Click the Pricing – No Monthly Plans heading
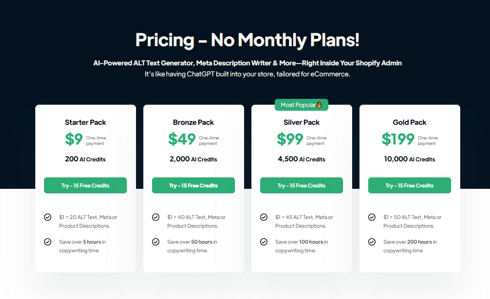This screenshot has height=299, width=490. 247,40
